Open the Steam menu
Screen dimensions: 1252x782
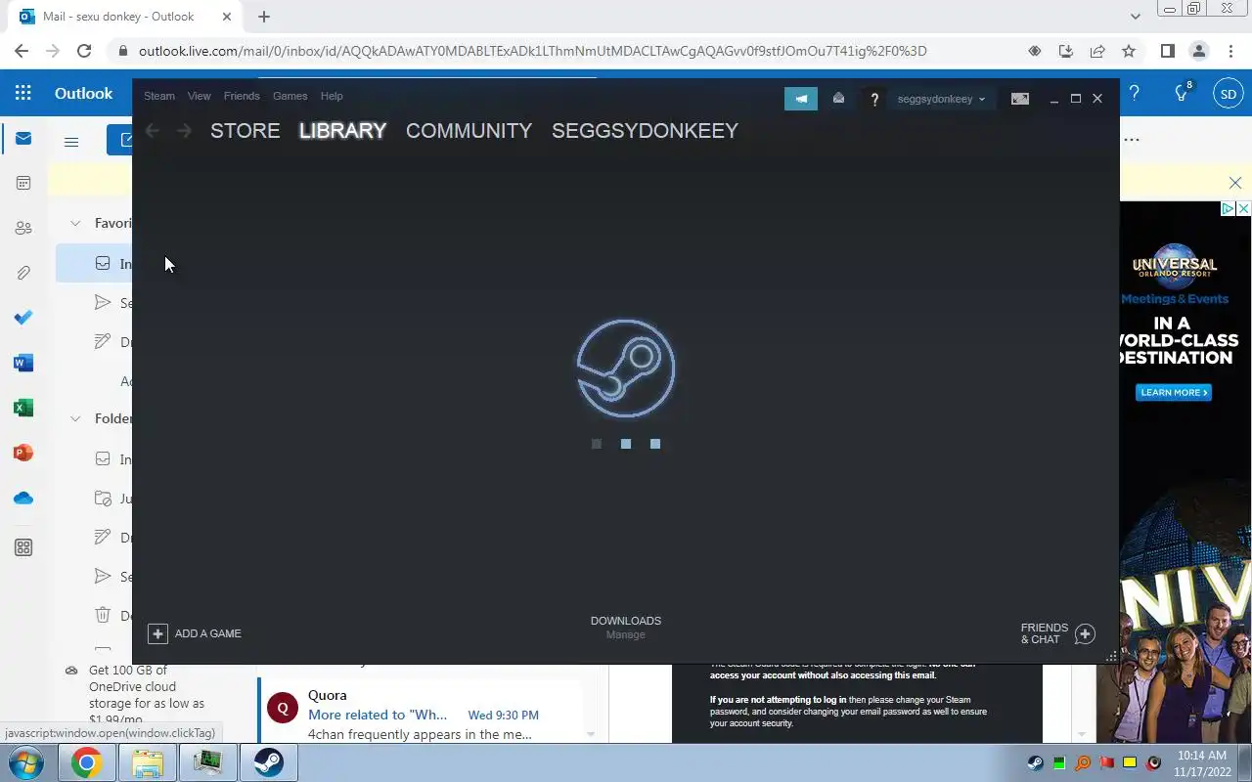coord(159,96)
